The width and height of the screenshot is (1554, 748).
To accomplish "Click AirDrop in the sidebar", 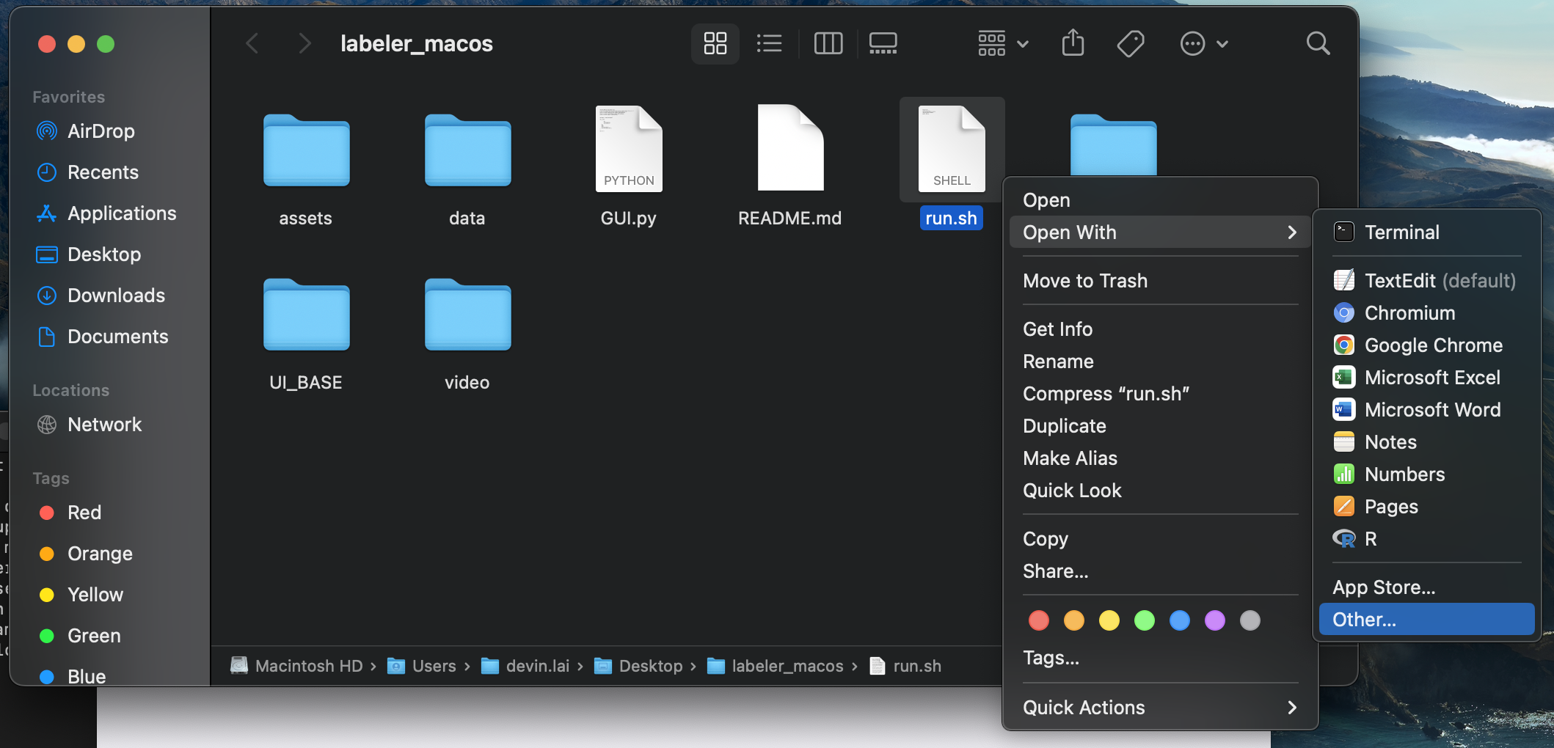I will coord(102,131).
